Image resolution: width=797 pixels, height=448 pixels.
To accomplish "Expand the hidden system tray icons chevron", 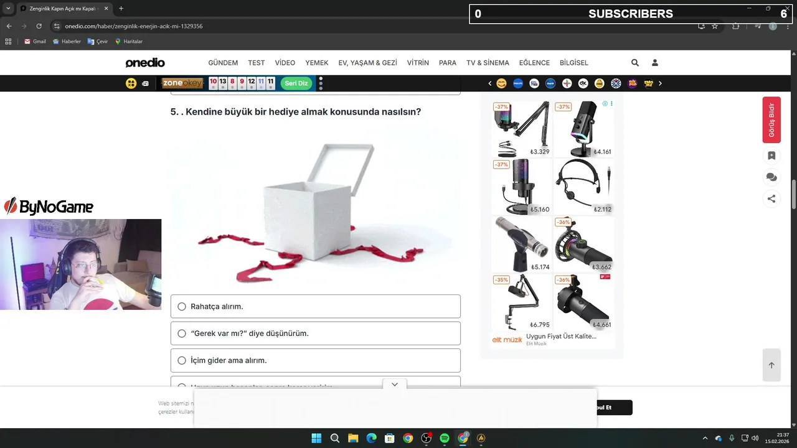I will coord(705,438).
